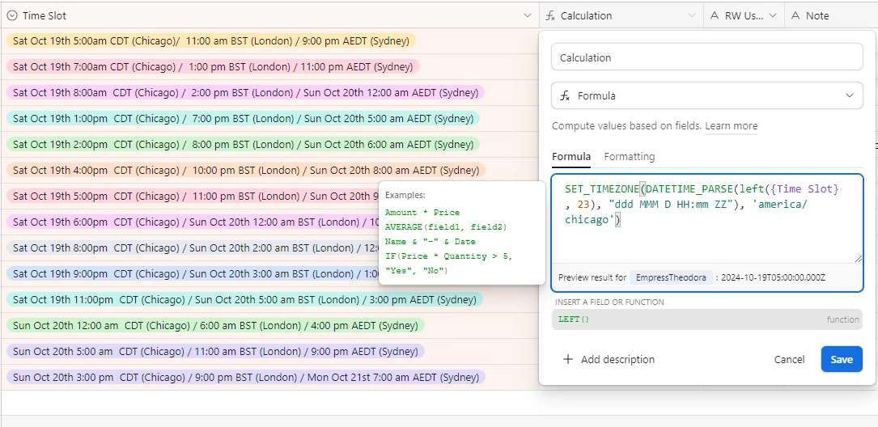The image size is (878, 427).
Task: Click the fx icon in field type selector
Action: 565,95
